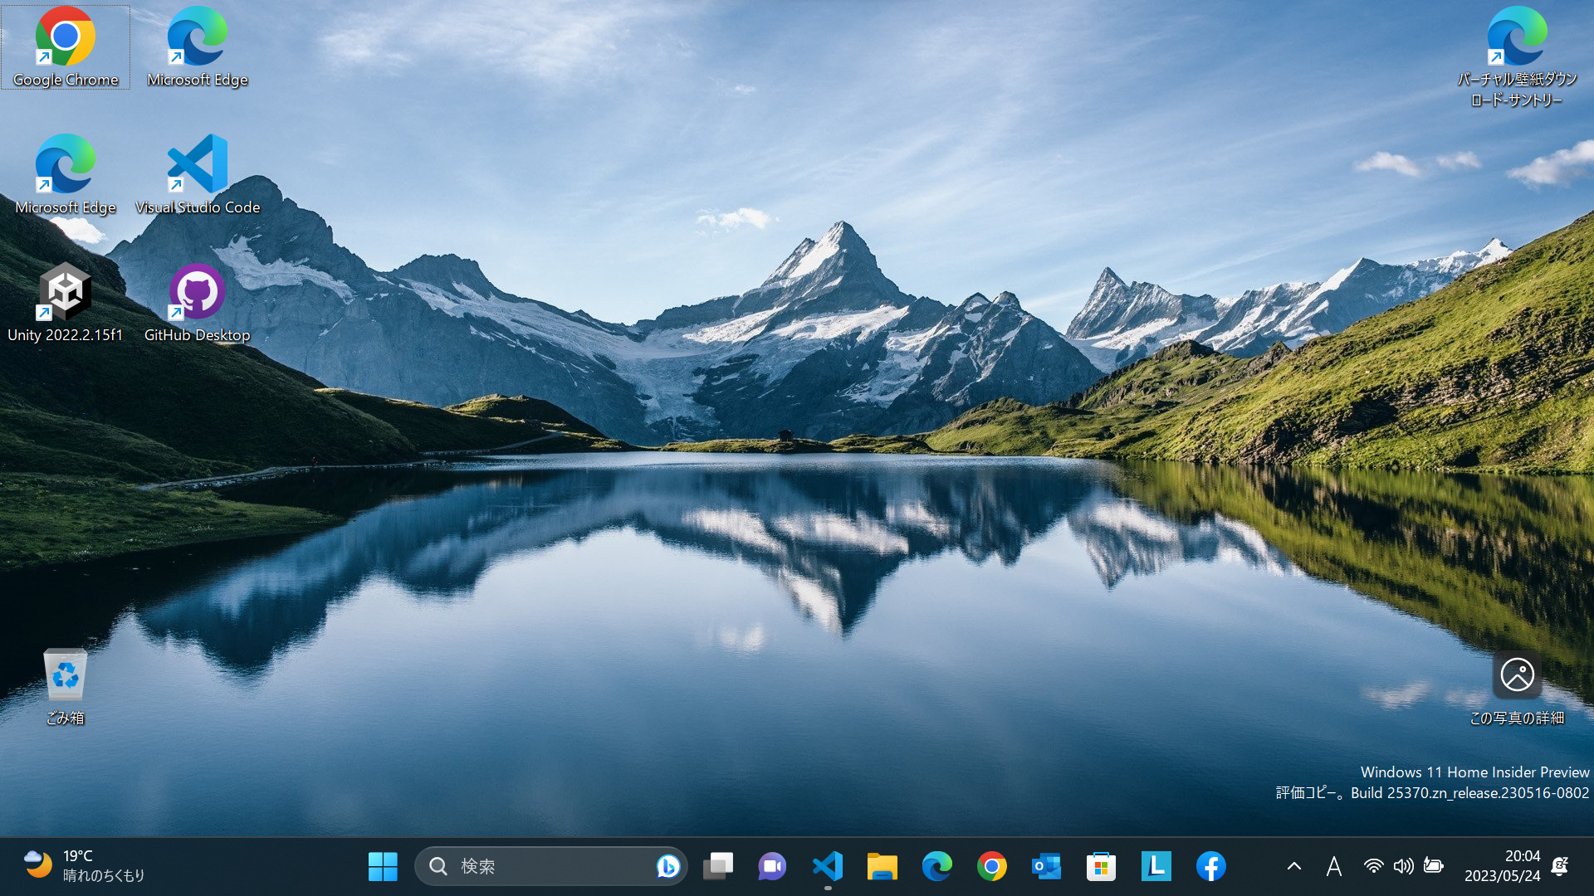Viewport: 1594px width, 896px height.
Task: Switch to Visual Studio Code in the taskbar
Action: pyautogui.click(x=828, y=866)
